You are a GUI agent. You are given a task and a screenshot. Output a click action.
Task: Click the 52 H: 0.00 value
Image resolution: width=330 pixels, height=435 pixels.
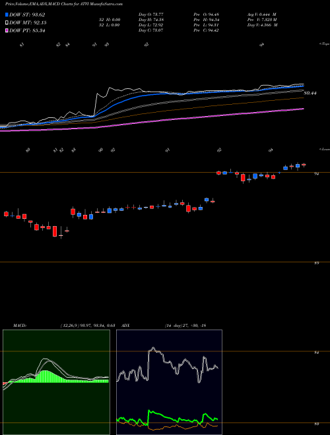(x=109, y=20)
